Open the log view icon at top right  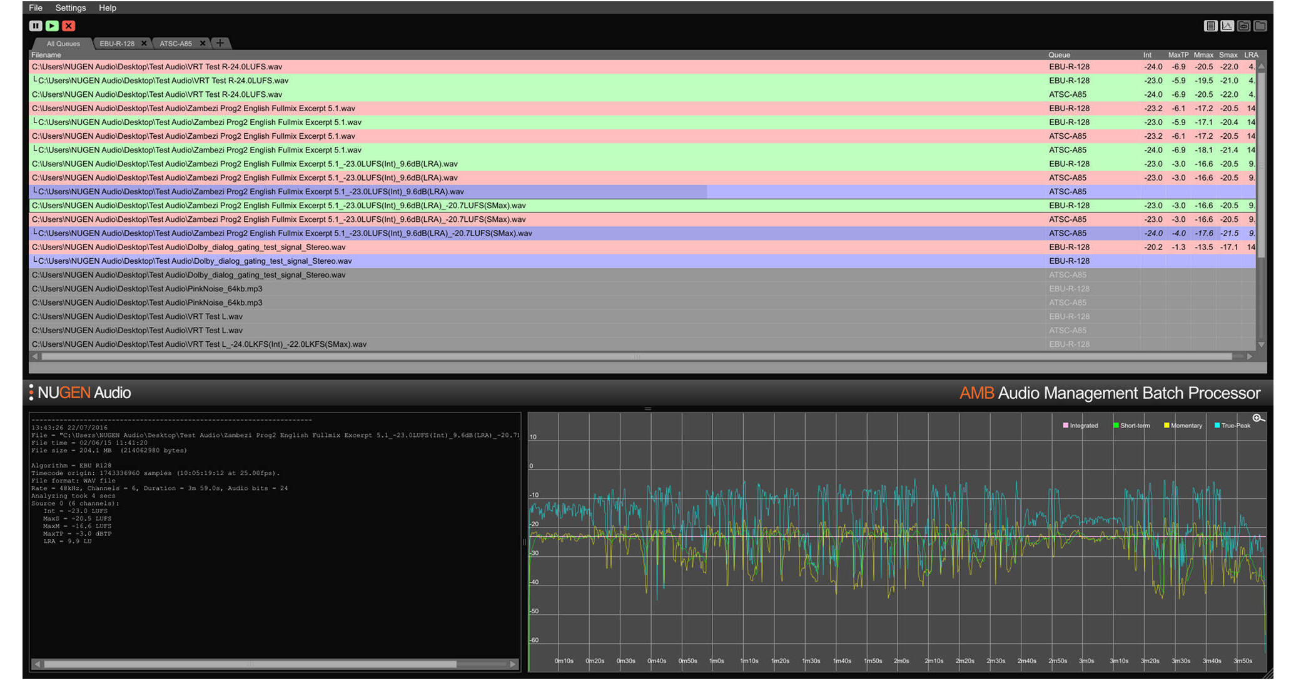1211,26
